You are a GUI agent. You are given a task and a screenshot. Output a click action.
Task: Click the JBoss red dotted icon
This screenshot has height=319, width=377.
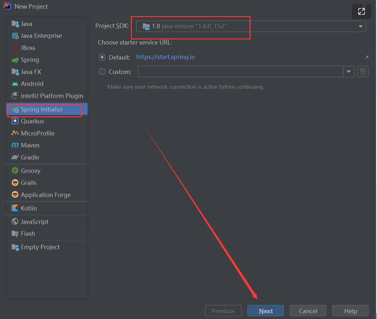click(15, 47)
